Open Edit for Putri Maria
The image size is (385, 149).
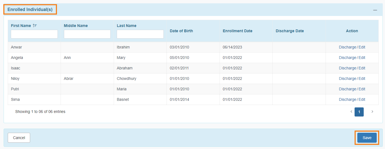point(362,89)
